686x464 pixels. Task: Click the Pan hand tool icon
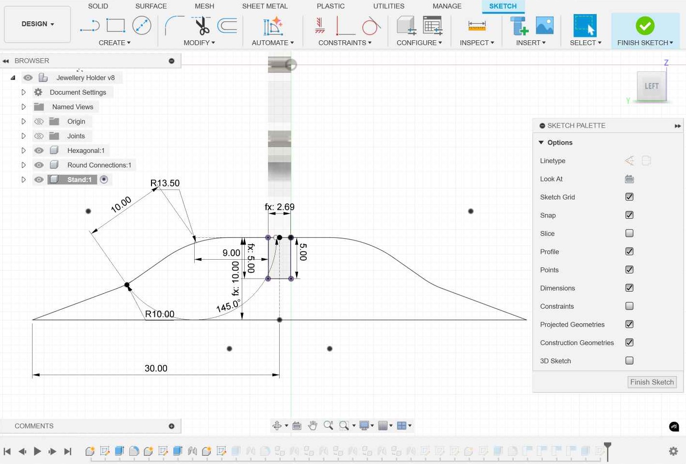313,426
